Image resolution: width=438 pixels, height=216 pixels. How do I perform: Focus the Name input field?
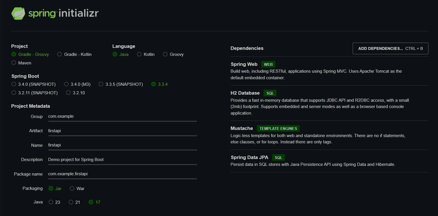pos(122,145)
